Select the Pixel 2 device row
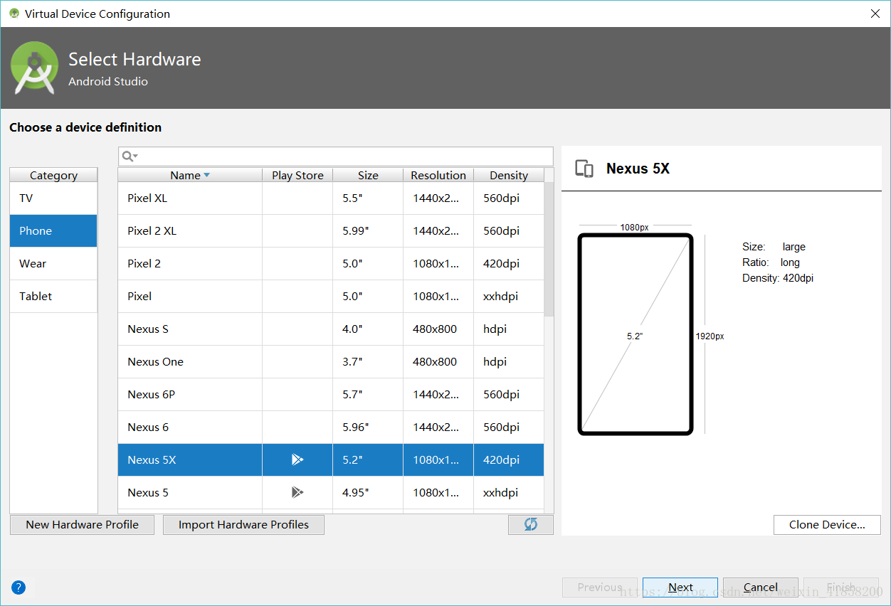891x606 pixels. [331, 264]
